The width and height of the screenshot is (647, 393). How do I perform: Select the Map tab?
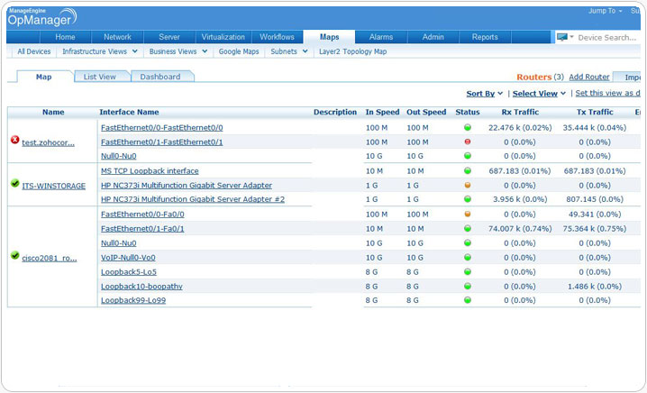coord(44,77)
